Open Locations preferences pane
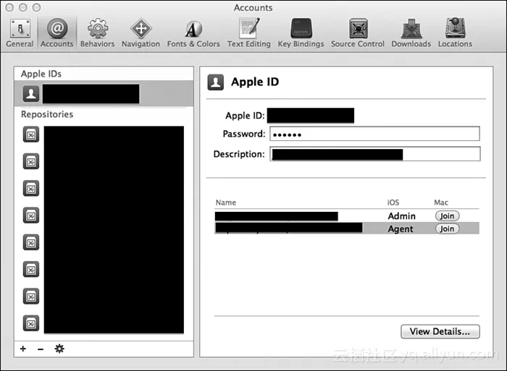507x371 pixels. (455, 33)
